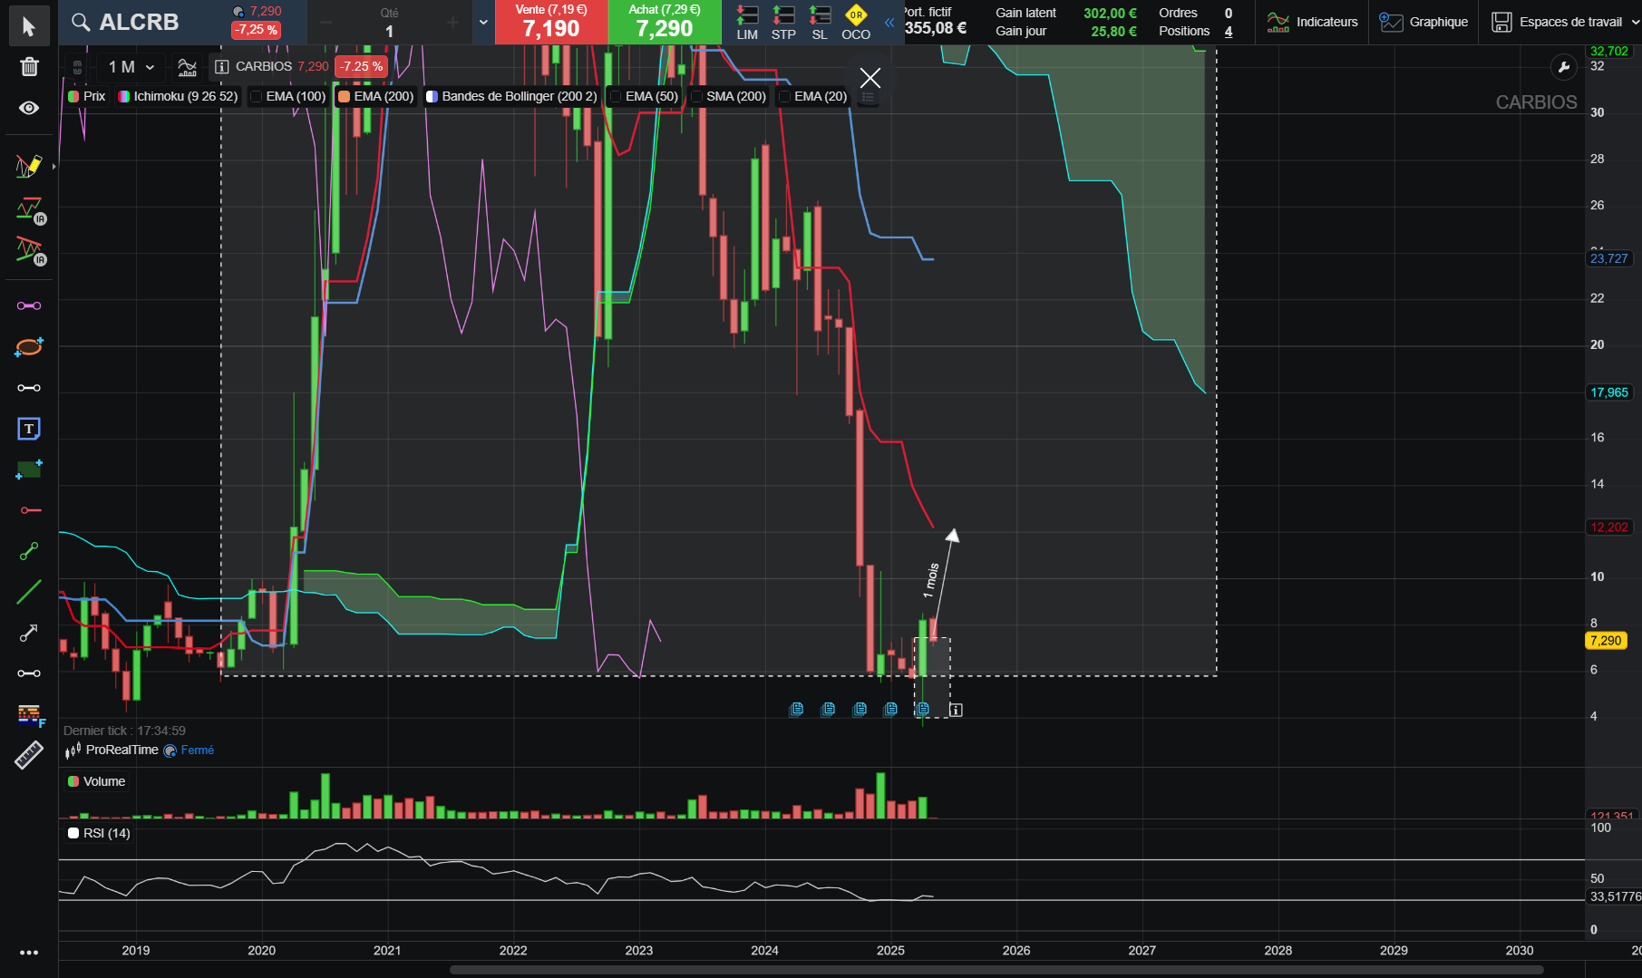Select the text annotation tool
Image resolution: width=1642 pixels, height=978 pixels.
pos(29,429)
